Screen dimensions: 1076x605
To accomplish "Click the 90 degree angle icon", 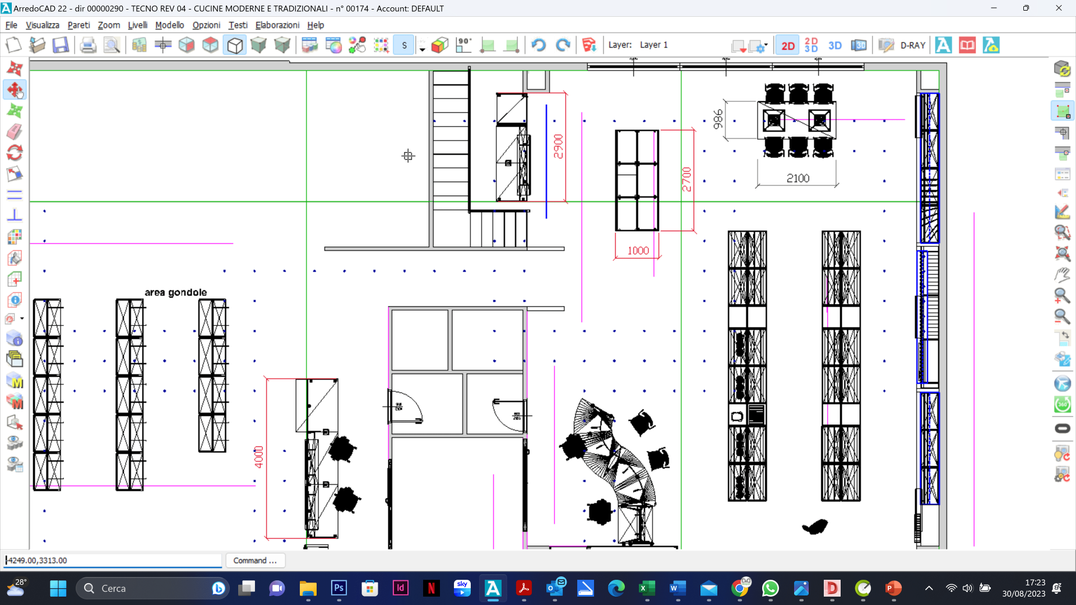I will pyautogui.click(x=464, y=45).
